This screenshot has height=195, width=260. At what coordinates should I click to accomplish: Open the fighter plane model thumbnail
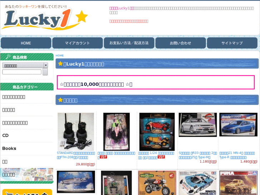click(x=76, y=182)
